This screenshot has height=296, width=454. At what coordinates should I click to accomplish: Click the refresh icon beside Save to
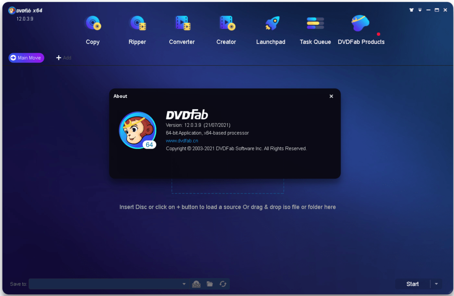[x=223, y=284]
